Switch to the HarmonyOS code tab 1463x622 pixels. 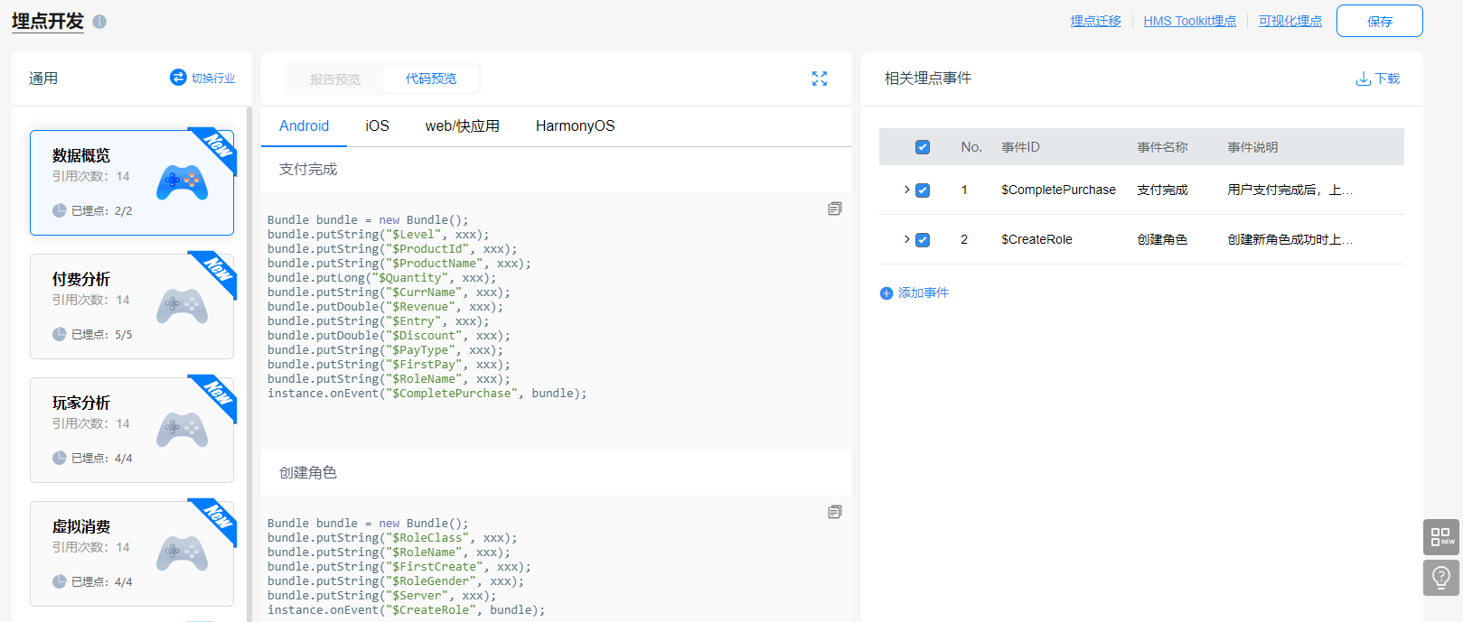click(575, 126)
